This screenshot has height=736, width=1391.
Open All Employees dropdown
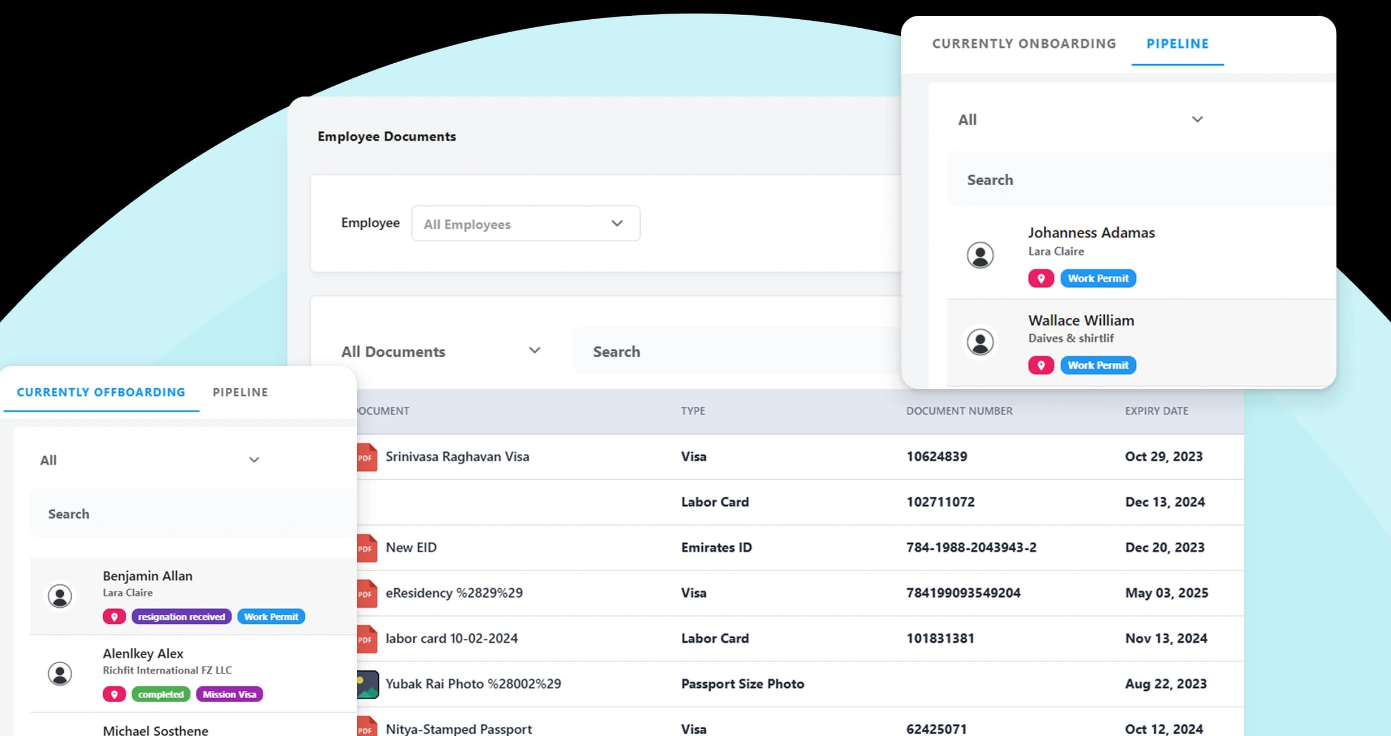(526, 224)
